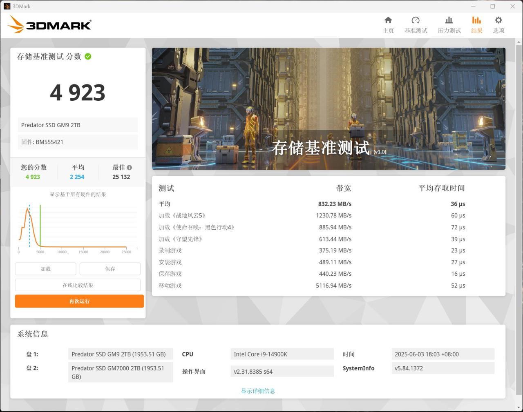Image resolution: width=523 pixels, height=412 pixels.
Task: Click the 安装游戏 row label
Action: point(170,262)
